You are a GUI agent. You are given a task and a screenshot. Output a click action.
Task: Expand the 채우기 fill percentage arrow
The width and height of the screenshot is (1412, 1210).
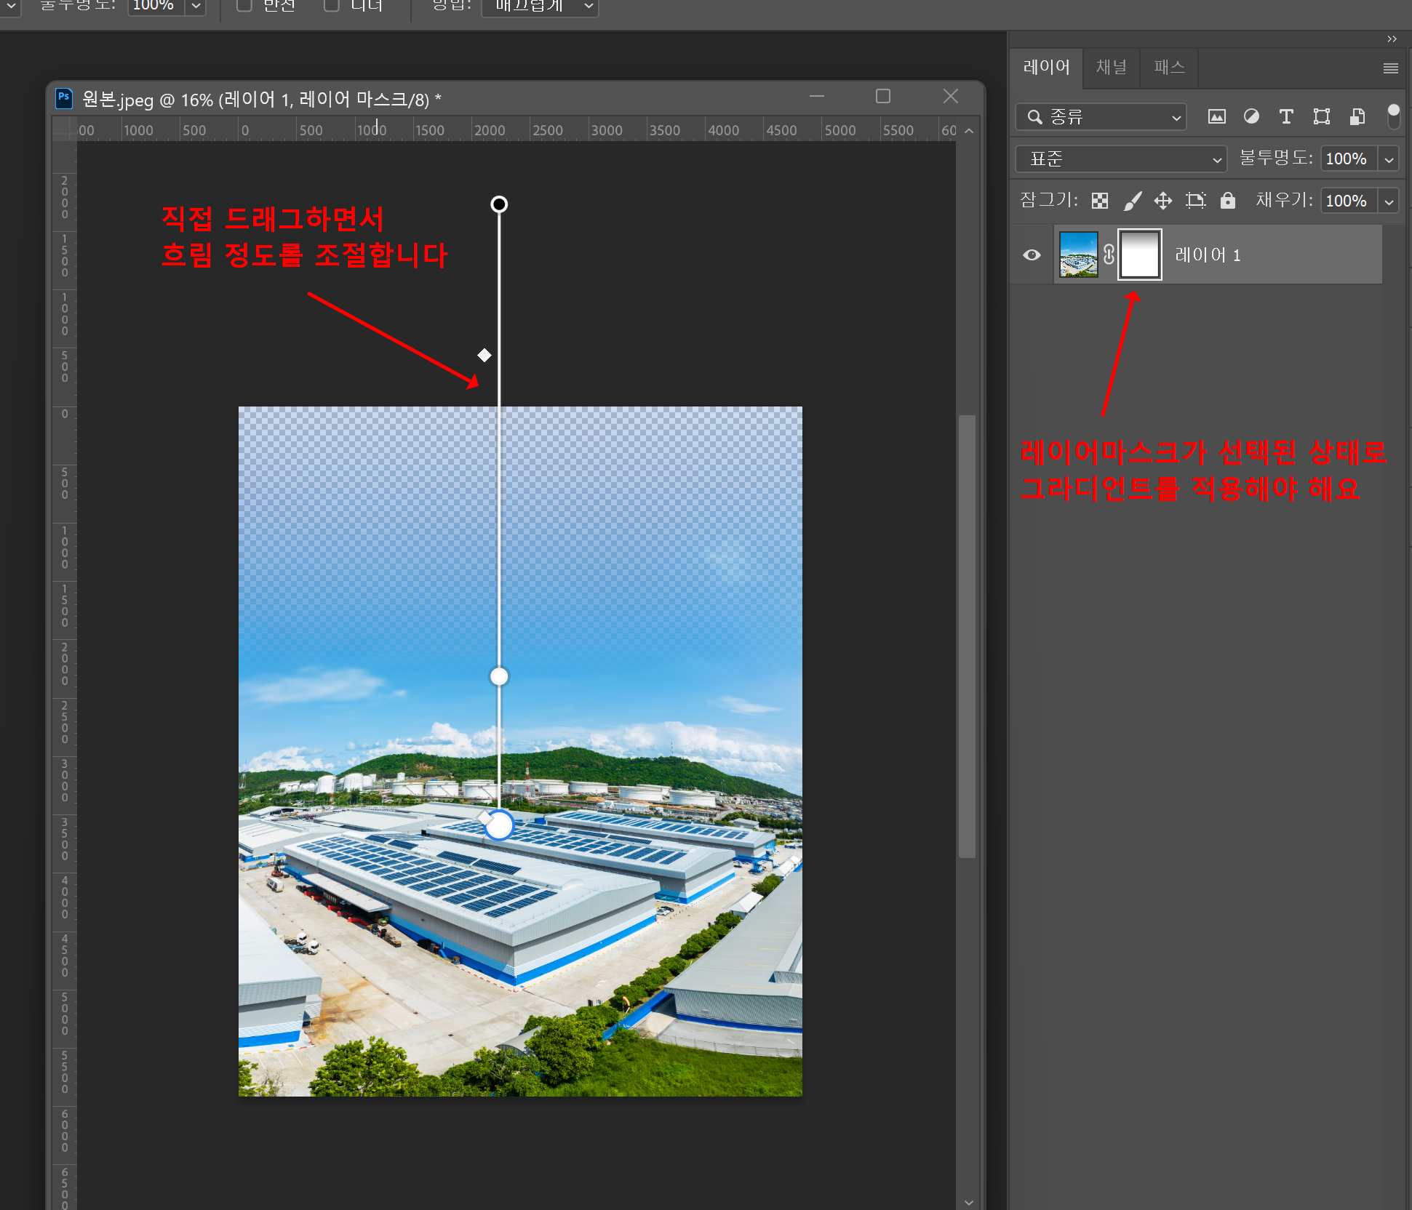pyautogui.click(x=1389, y=201)
